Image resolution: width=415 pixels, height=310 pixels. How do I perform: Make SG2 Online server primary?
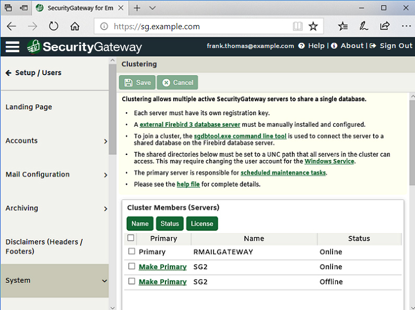point(162,267)
